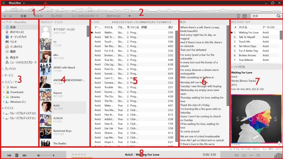Viewport: 283px width, 159px height.
Task: Collapse the コンピュータ tree node
Action: (3, 82)
